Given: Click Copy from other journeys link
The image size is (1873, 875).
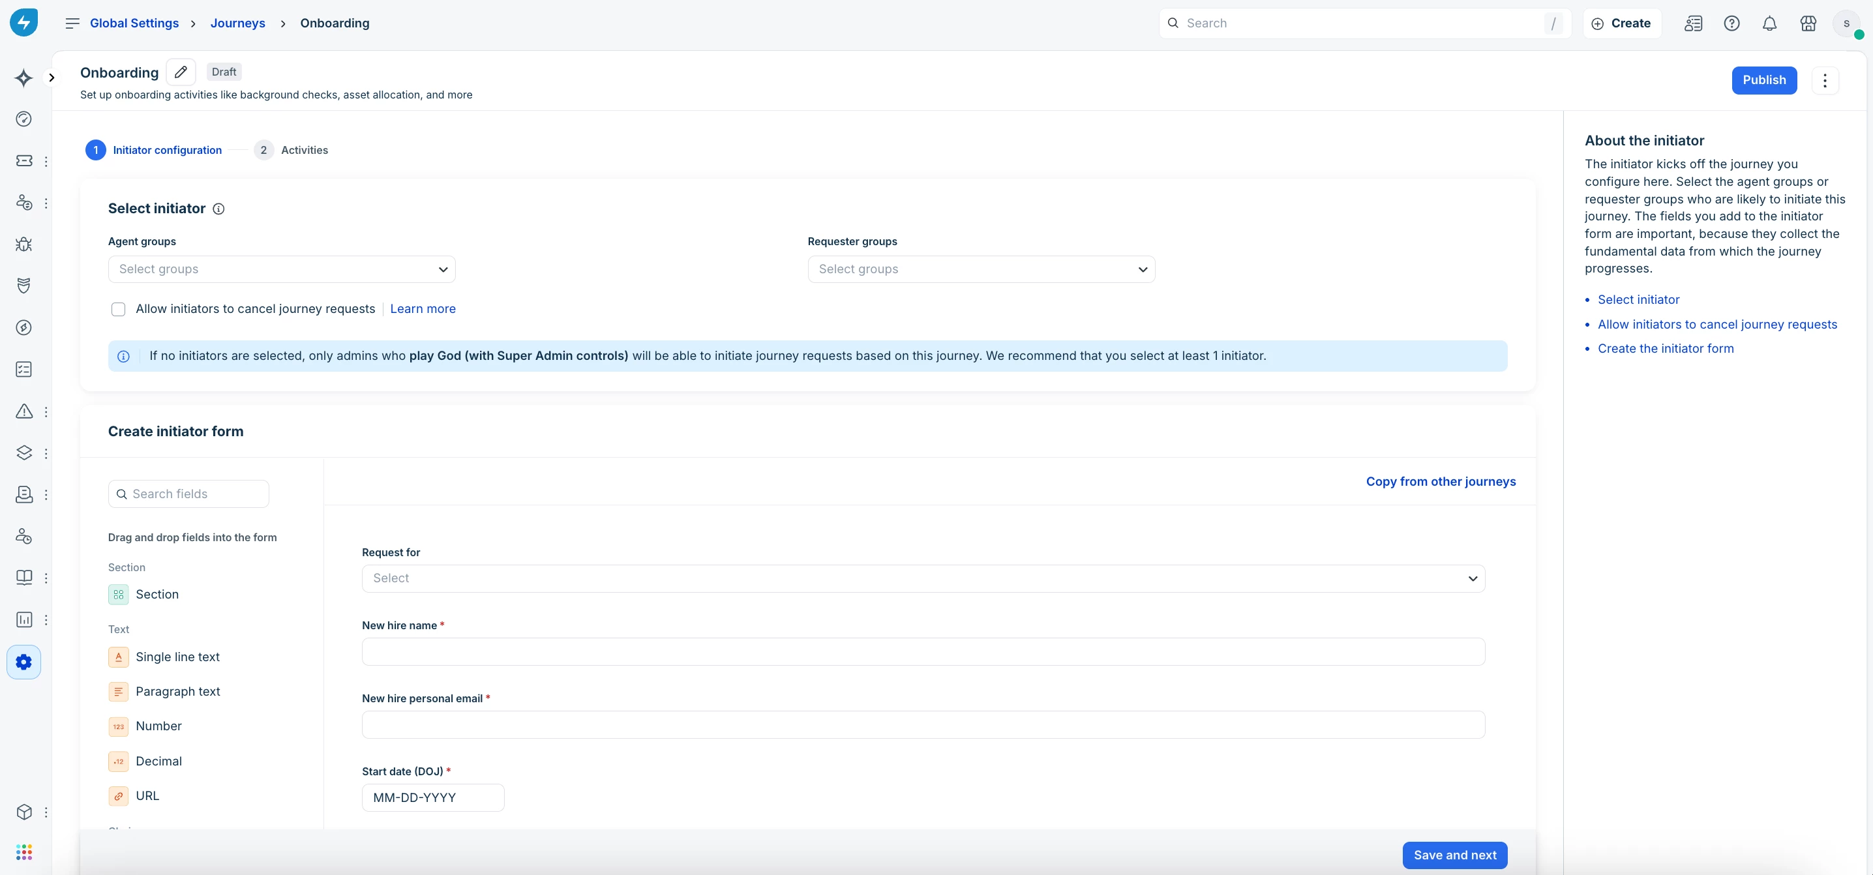Looking at the screenshot, I should [x=1441, y=482].
